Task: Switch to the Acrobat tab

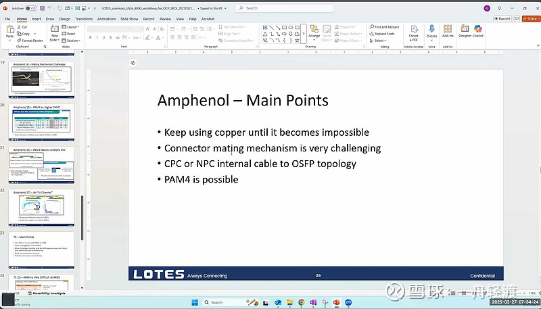Action: (208, 19)
